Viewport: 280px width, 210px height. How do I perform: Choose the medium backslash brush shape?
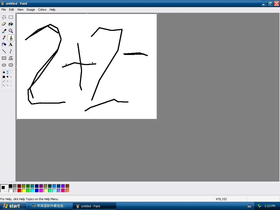[x=7, y=86]
